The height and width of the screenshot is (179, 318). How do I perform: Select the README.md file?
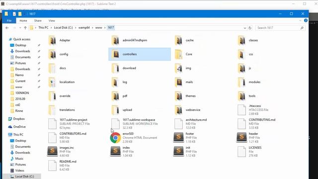[x=62, y=166]
